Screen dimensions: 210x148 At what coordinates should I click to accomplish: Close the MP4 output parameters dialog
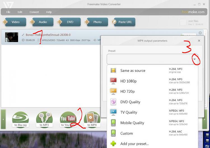199,41
